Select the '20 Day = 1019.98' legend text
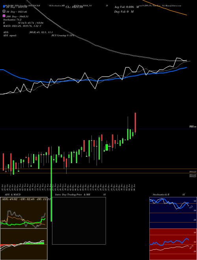The width and height of the screenshot is (197, 260). (x=17, y=7)
